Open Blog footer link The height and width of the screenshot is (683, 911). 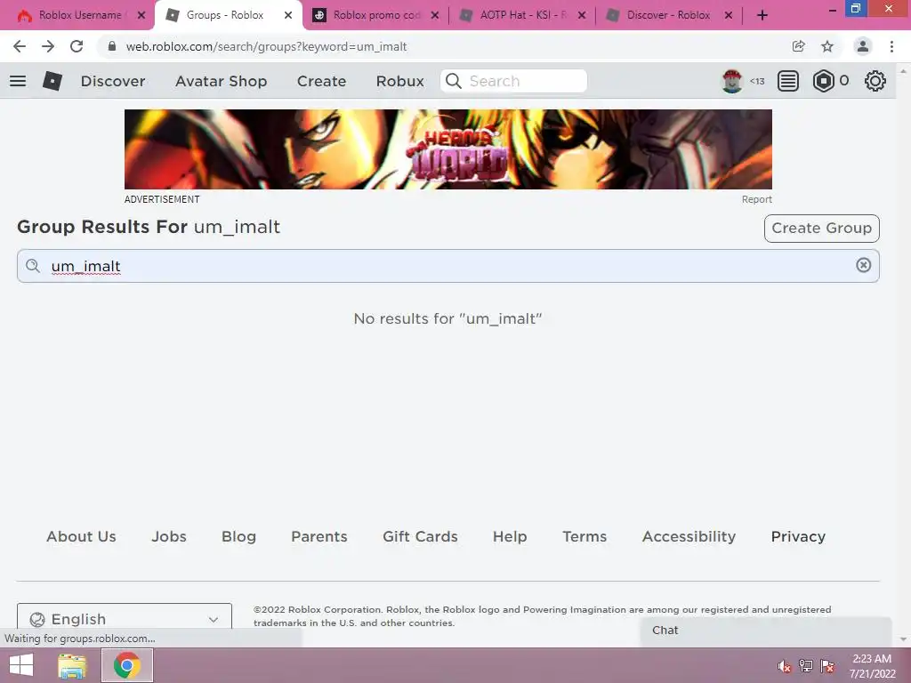click(x=238, y=536)
